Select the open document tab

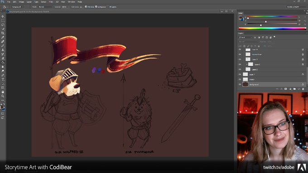[29, 12]
